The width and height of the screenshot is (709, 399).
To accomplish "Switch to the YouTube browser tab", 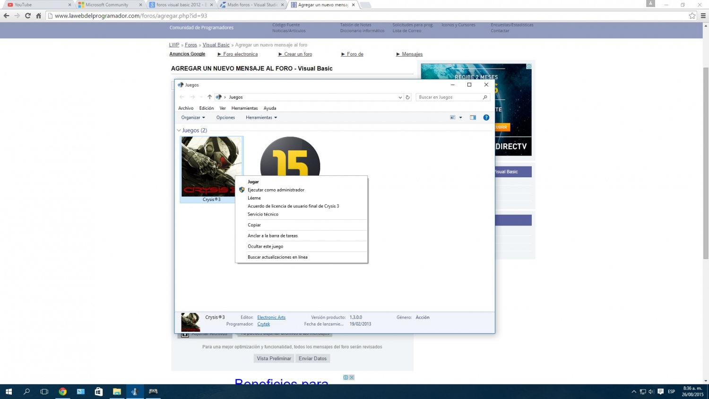I will coord(38,5).
